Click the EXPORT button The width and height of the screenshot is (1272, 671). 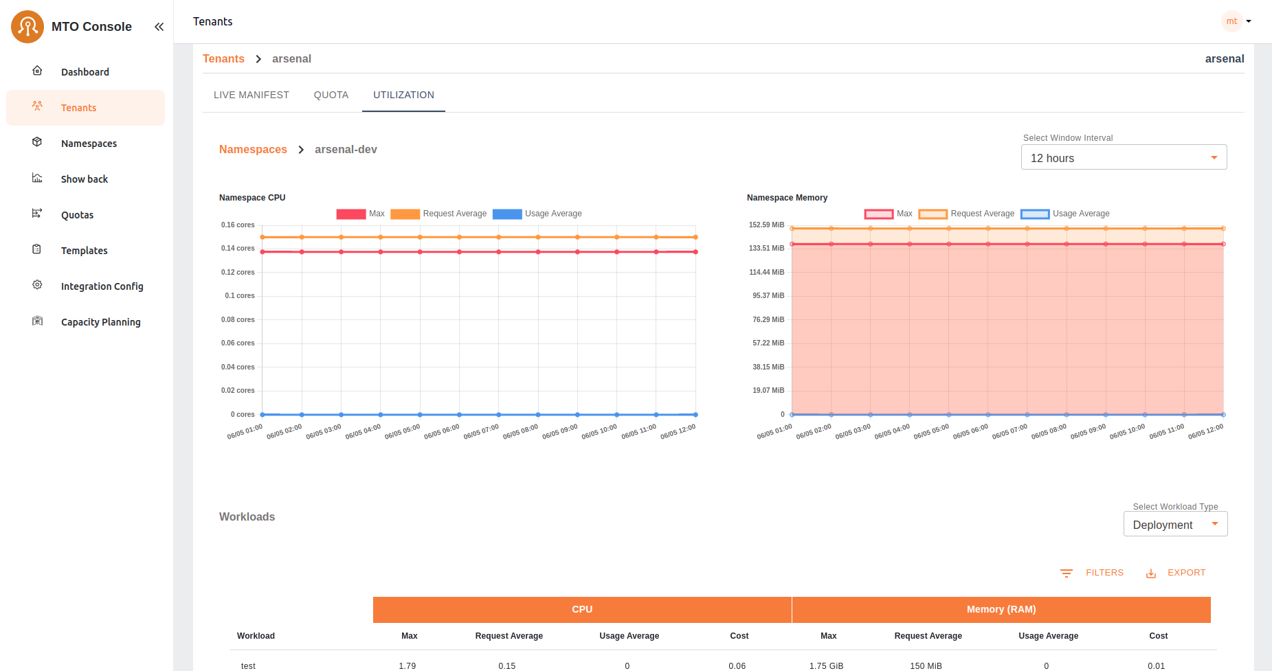tap(1176, 573)
